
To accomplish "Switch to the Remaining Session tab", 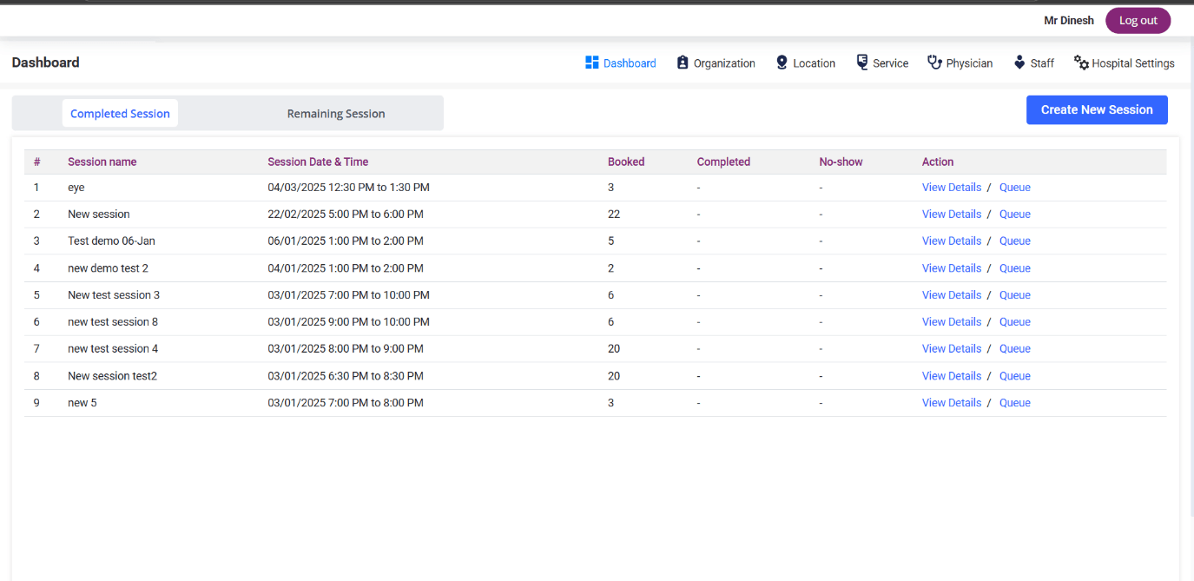I will [x=336, y=114].
